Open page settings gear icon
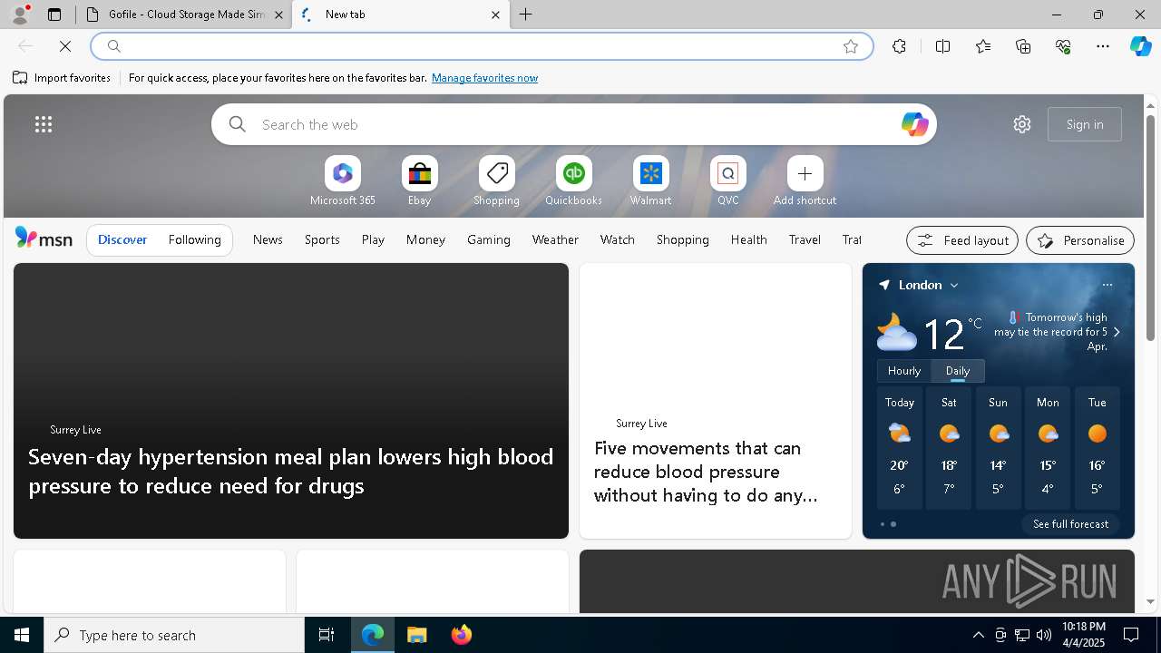Image resolution: width=1161 pixels, height=653 pixels. pos(1022,124)
